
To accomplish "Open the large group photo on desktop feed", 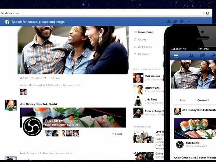I will [73, 50].
